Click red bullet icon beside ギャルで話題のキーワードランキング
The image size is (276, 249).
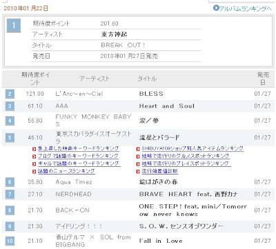point(34,164)
